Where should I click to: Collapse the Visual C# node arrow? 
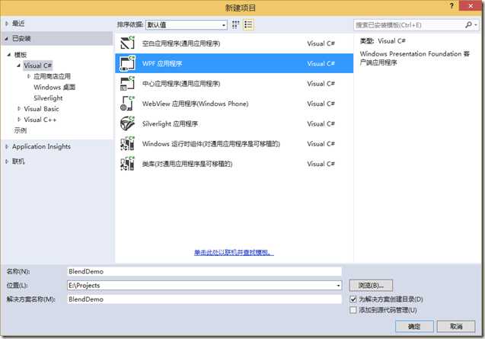[19, 66]
